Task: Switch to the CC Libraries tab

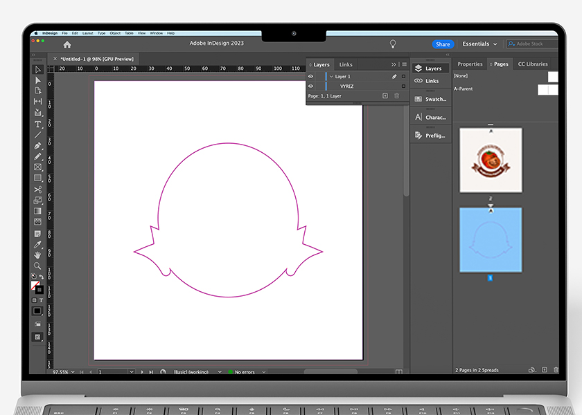Action: click(x=533, y=64)
